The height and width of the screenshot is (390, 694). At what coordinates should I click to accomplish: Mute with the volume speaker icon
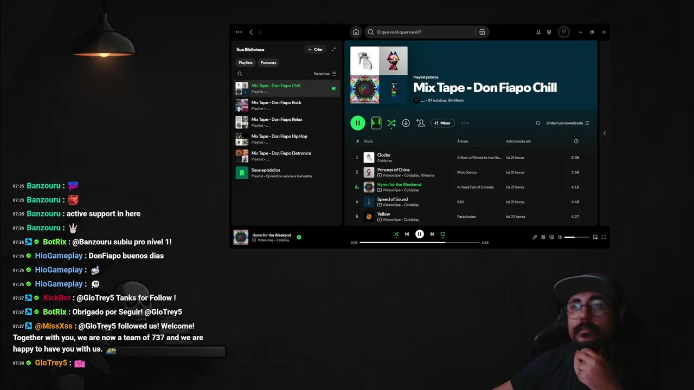(560, 237)
